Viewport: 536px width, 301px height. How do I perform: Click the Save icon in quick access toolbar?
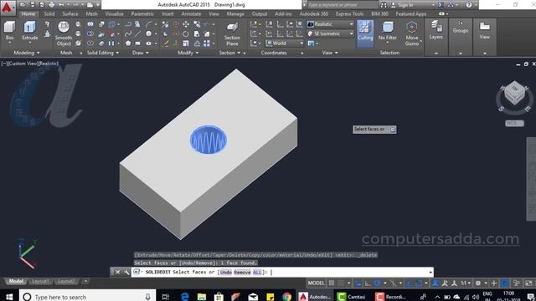coord(33,5)
